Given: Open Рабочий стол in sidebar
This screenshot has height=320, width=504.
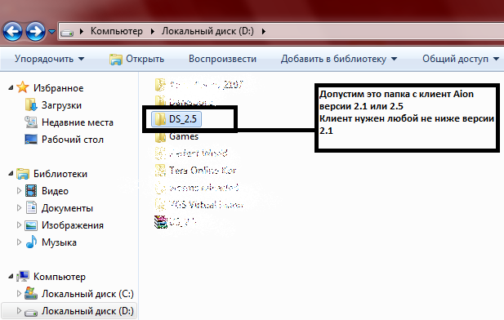Looking at the screenshot, I should point(73,140).
